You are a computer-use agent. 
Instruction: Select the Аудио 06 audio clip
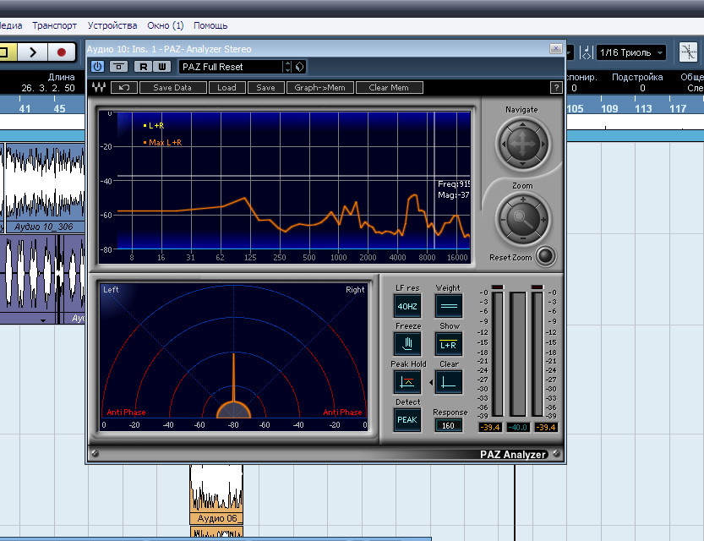coord(216,495)
